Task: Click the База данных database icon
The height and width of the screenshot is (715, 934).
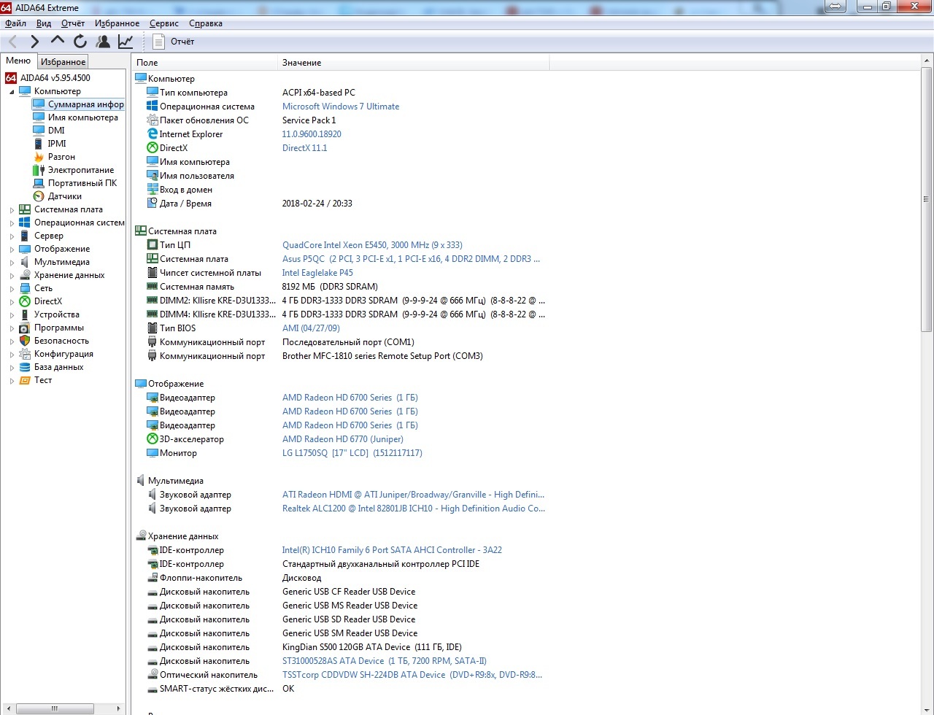Action: (25, 367)
